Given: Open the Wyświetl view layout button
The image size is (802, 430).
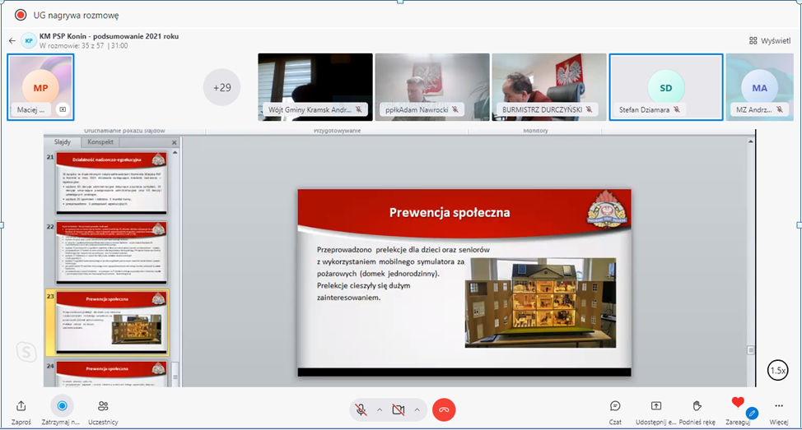Looking at the screenshot, I should [770, 40].
